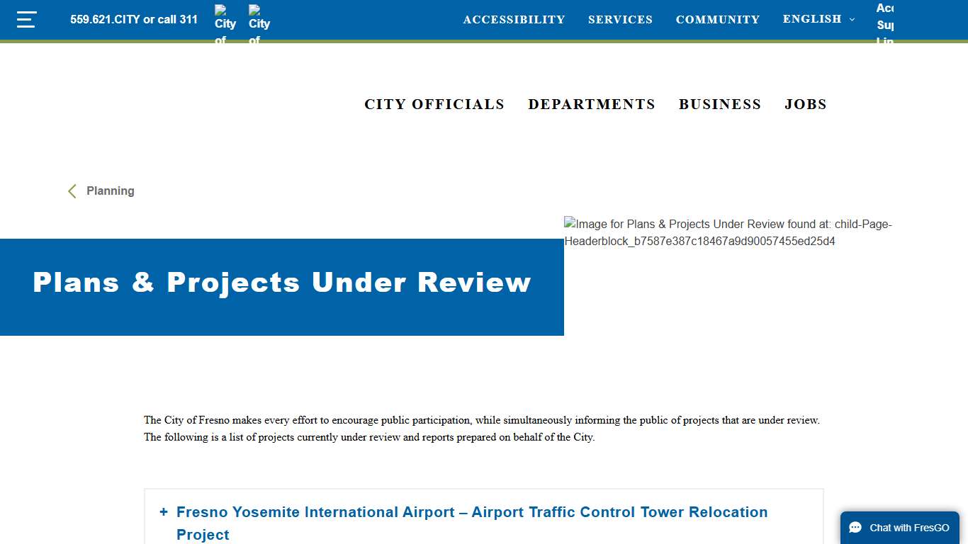968x544 pixels.
Task: Open the ACCESSIBILITY menu item
Action: pos(514,19)
